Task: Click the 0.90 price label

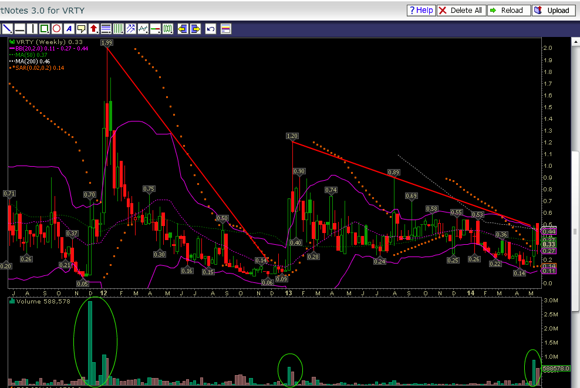Action: click(299, 171)
